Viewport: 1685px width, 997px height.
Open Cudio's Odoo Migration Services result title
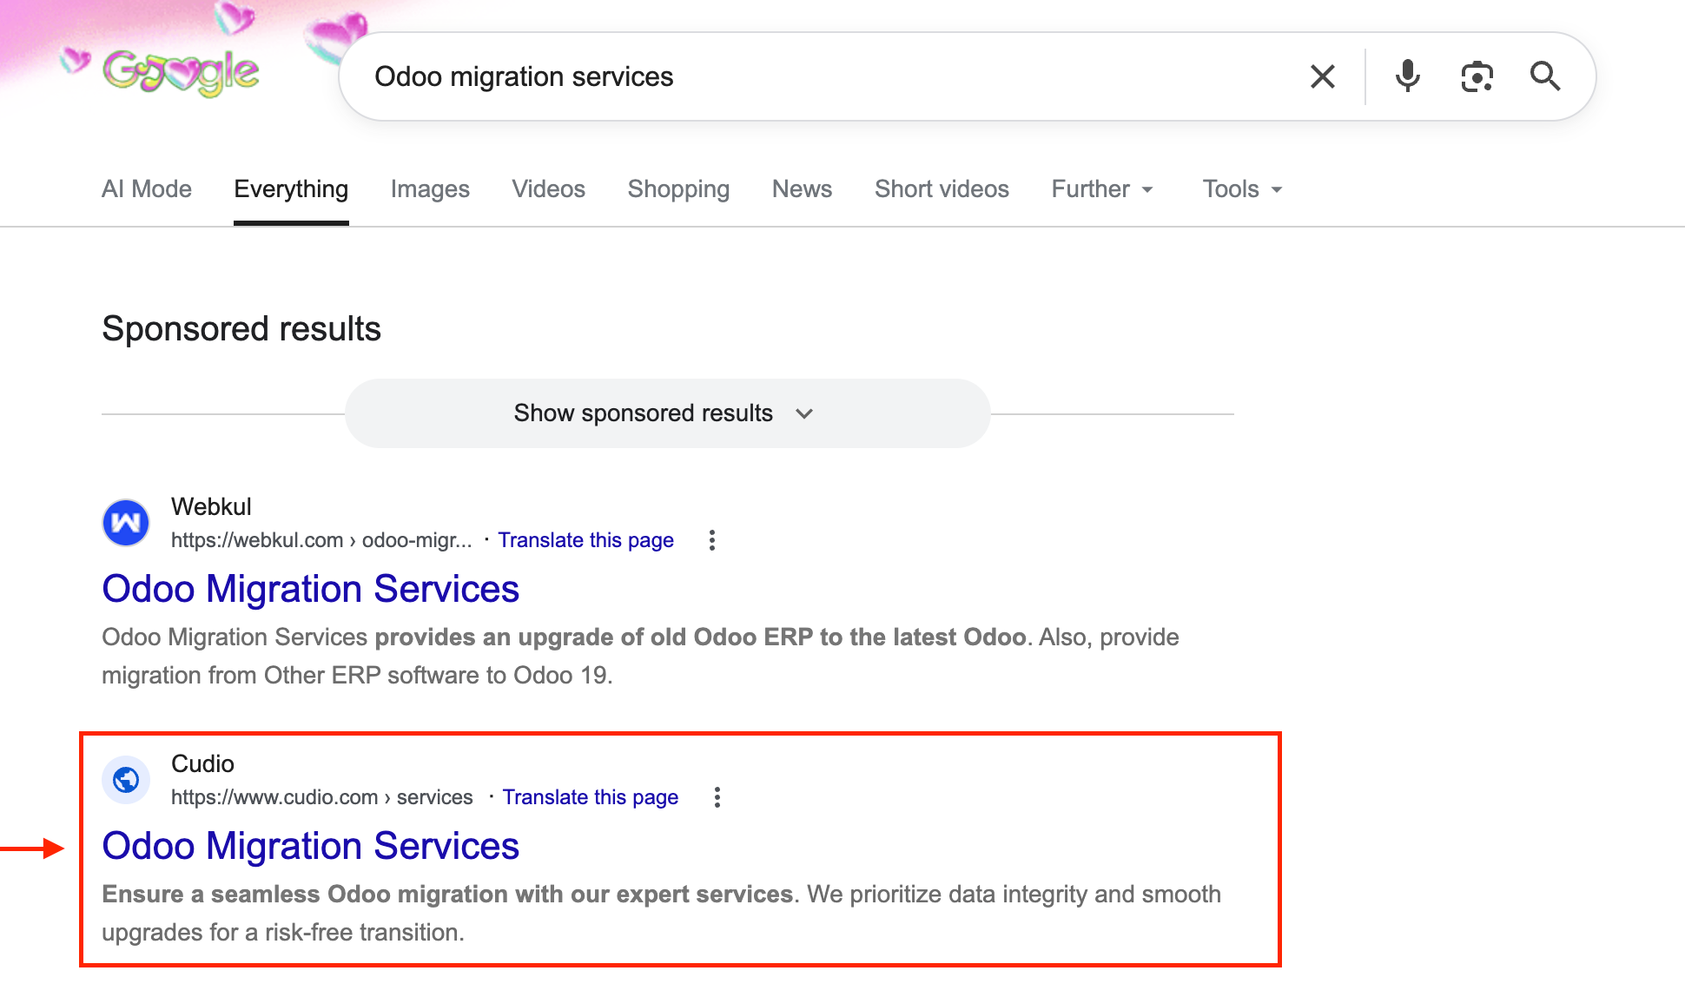pyautogui.click(x=311, y=846)
